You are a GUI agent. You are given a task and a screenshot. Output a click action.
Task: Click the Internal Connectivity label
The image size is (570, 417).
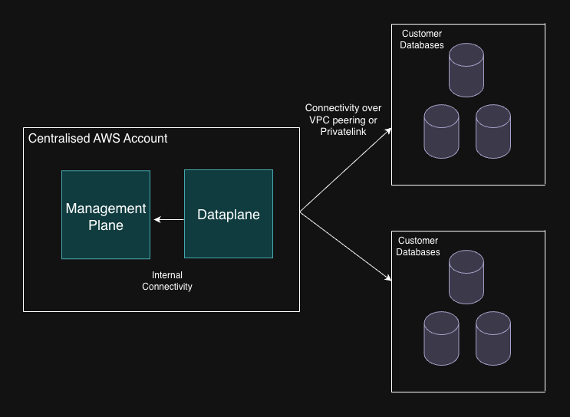(167, 281)
